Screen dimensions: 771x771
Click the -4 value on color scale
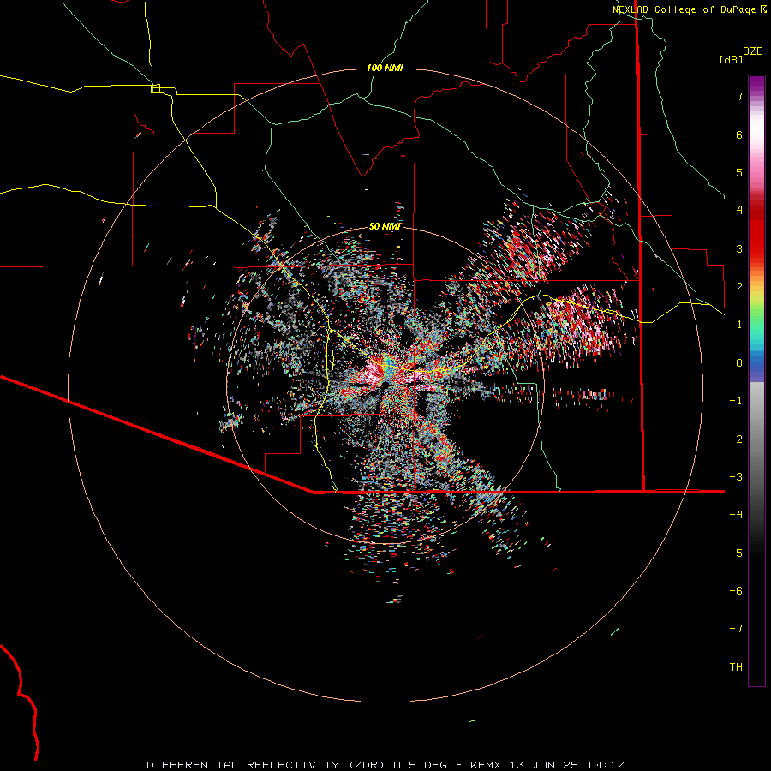pos(736,514)
